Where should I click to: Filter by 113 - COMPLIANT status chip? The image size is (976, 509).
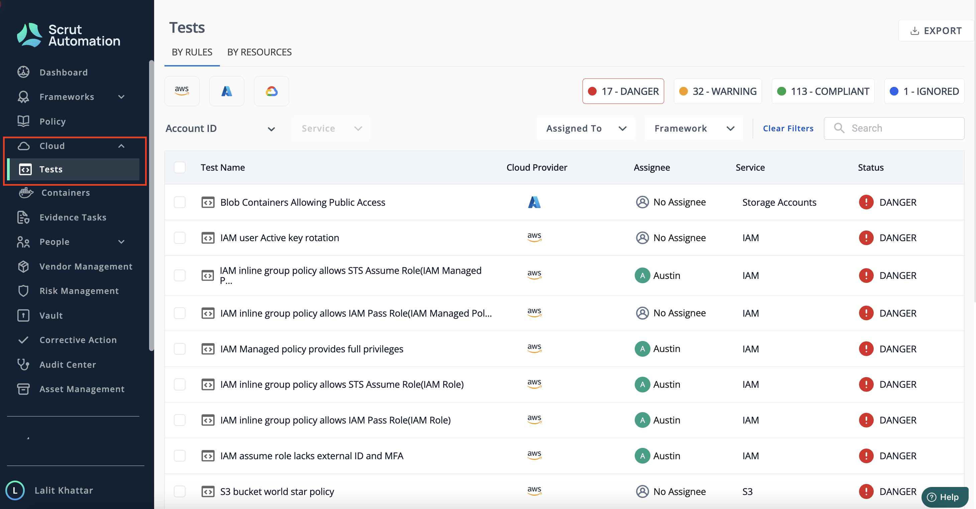823,91
